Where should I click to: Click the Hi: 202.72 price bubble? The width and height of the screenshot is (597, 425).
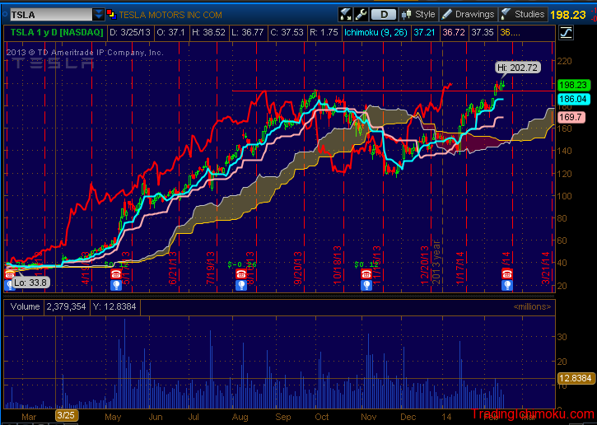[x=518, y=68]
